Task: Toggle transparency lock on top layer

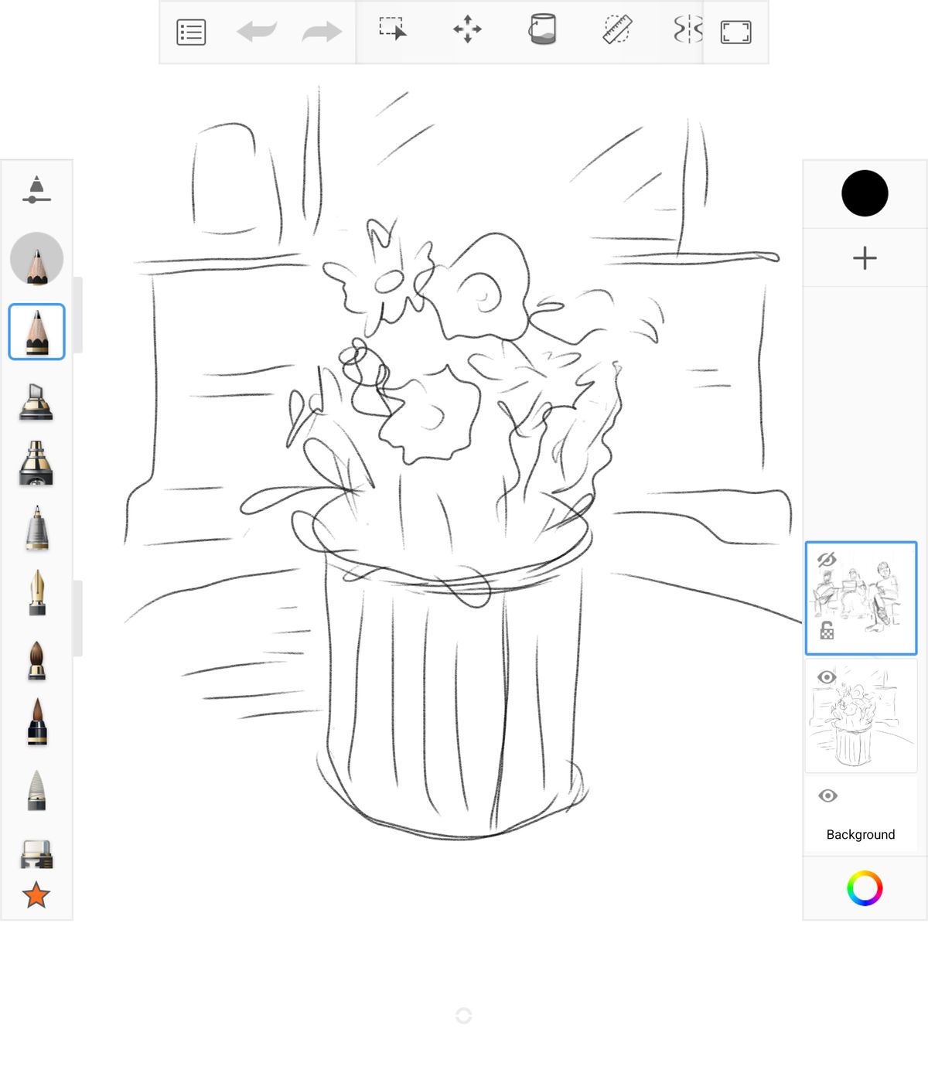Action: click(827, 630)
